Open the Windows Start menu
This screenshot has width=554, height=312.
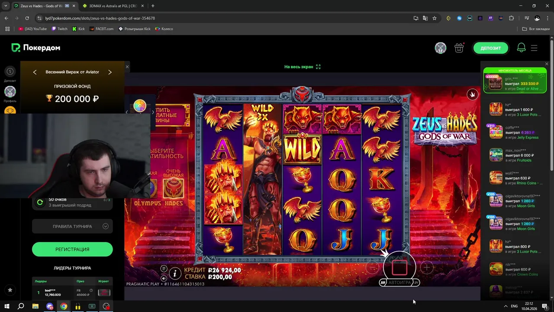[x=7, y=306]
